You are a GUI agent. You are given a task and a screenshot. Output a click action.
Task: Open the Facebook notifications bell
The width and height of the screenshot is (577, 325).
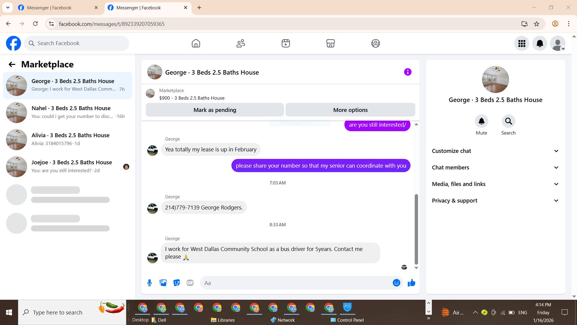coord(540,43)
